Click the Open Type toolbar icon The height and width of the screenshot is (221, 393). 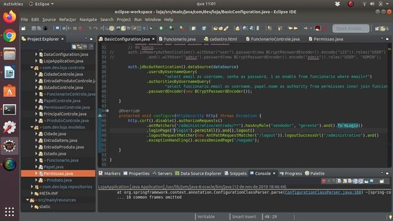[216, 28]
